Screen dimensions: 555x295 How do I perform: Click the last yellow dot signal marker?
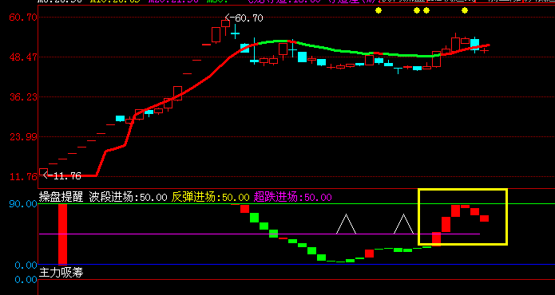[x=465, y=10]
